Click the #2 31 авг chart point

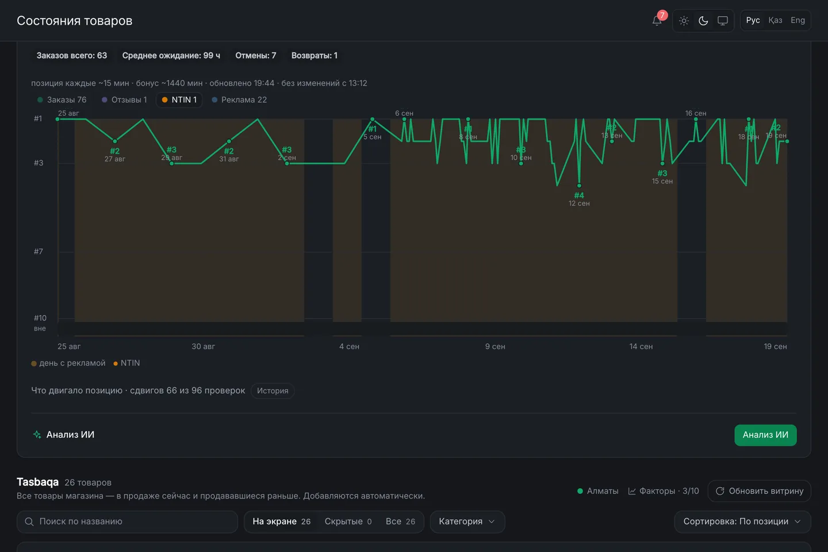(229, 141)
